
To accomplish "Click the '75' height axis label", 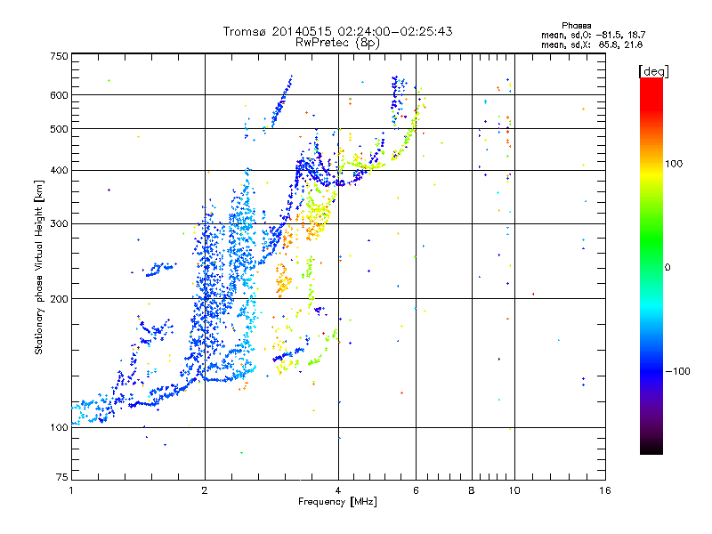I will tap(62, 477).
